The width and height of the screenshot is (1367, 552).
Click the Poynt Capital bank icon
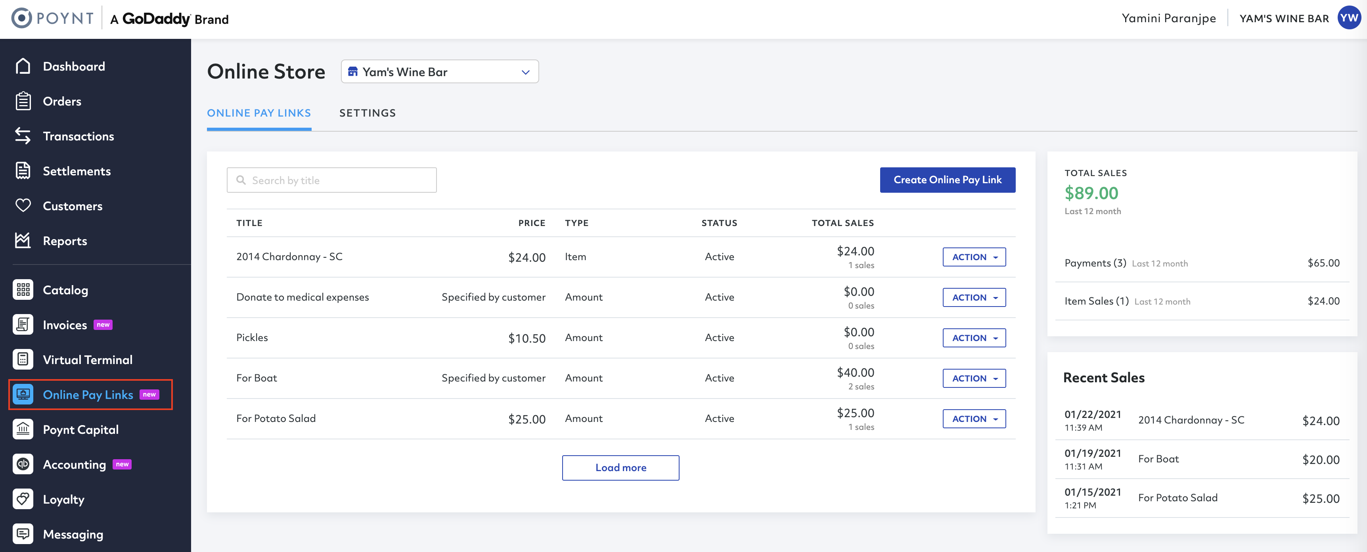click(23, 429)
